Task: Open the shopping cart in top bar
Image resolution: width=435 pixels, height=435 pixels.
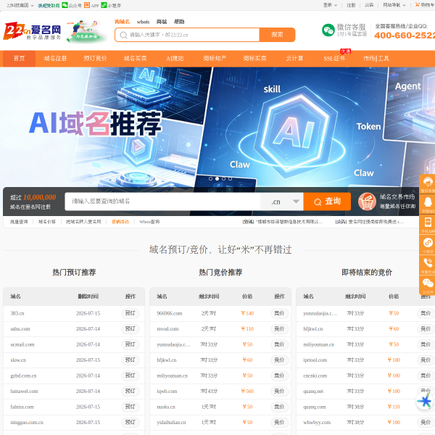Action: click(x=425, y=5)
